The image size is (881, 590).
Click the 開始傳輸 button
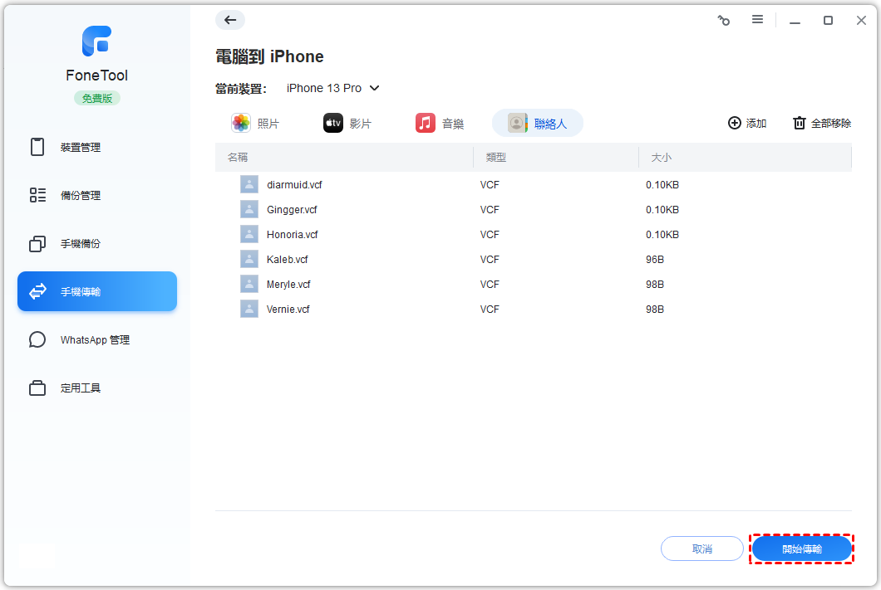point(802,549)
